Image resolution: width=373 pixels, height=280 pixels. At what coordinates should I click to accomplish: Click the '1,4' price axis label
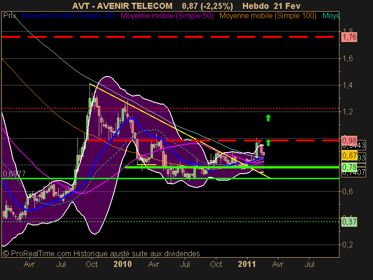347,85
